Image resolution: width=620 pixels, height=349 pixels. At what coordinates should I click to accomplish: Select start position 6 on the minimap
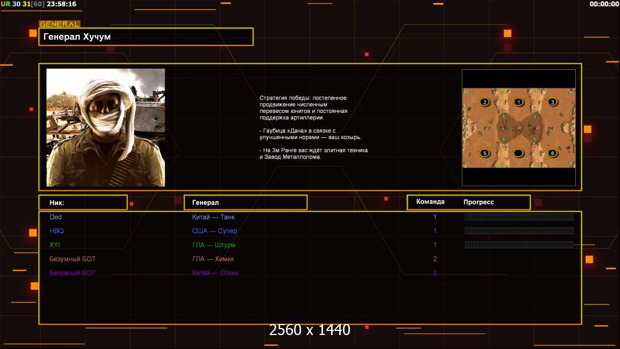[x=553, y=154]
